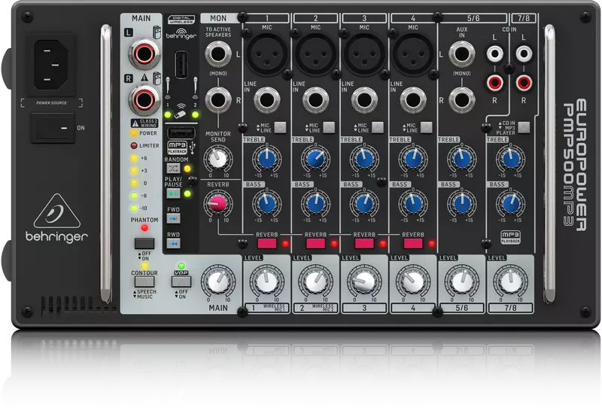
Task: Click channel 3 MIC XLR input
Action: pos(364,54)
